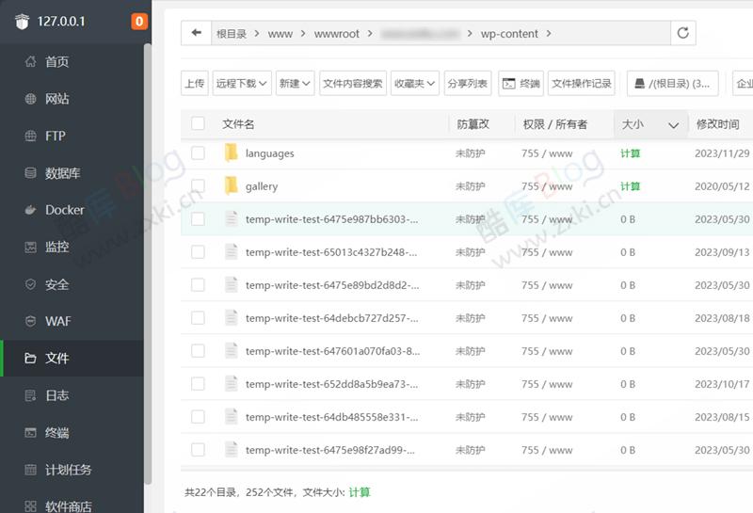Expand the 收藏夹 favorites dropdown
This screenshot has width=753, height=513.
[415, 83]
